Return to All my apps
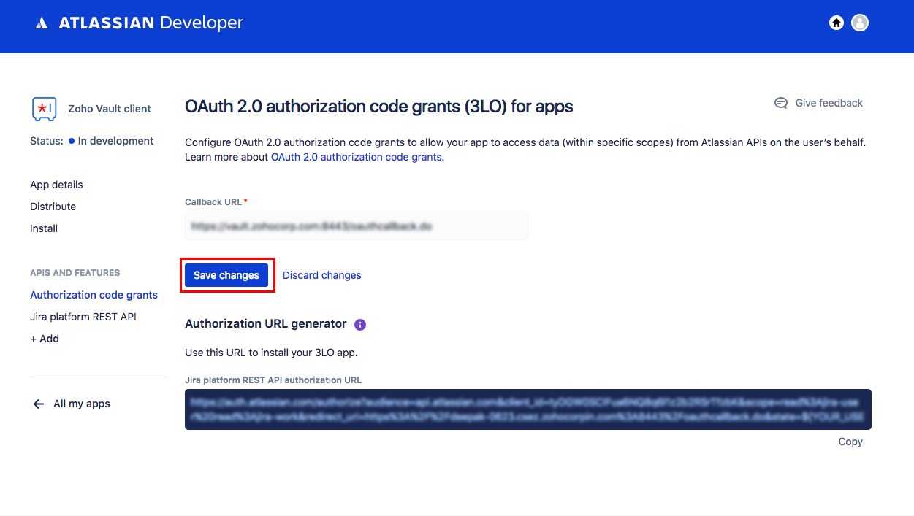Image resolution: width=914 pixels, height=516 pixels. (x=82, y=404)
